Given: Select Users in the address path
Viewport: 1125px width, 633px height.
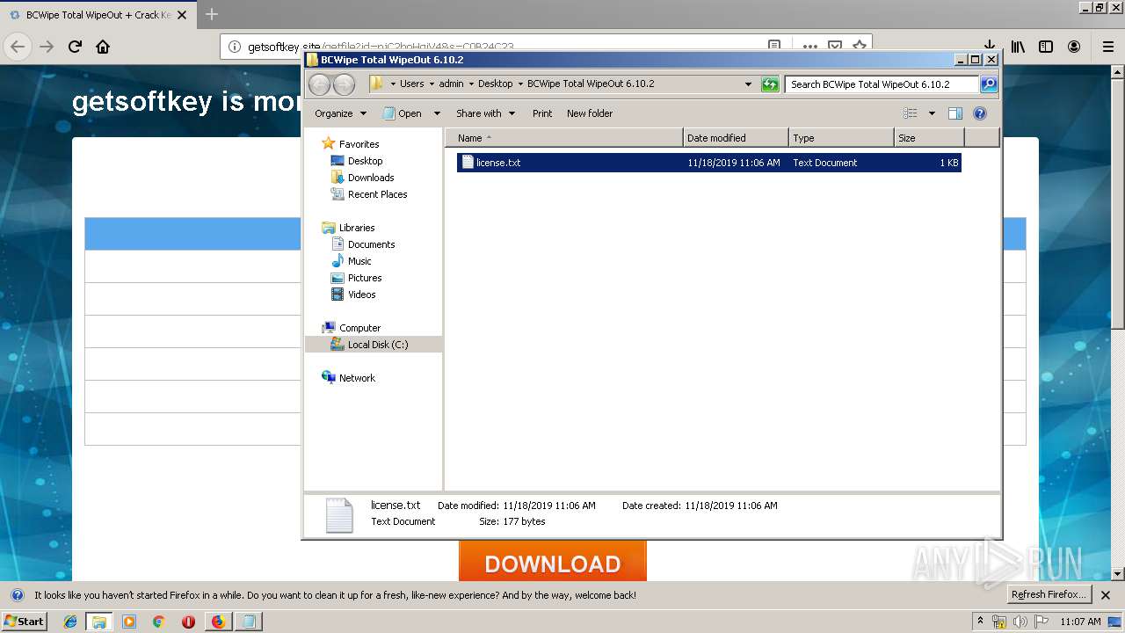Looking at the screenshot, I should (411, 84).
